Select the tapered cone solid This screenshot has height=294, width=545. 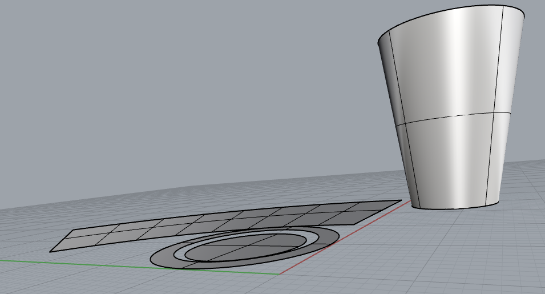[x=452, y=108]
